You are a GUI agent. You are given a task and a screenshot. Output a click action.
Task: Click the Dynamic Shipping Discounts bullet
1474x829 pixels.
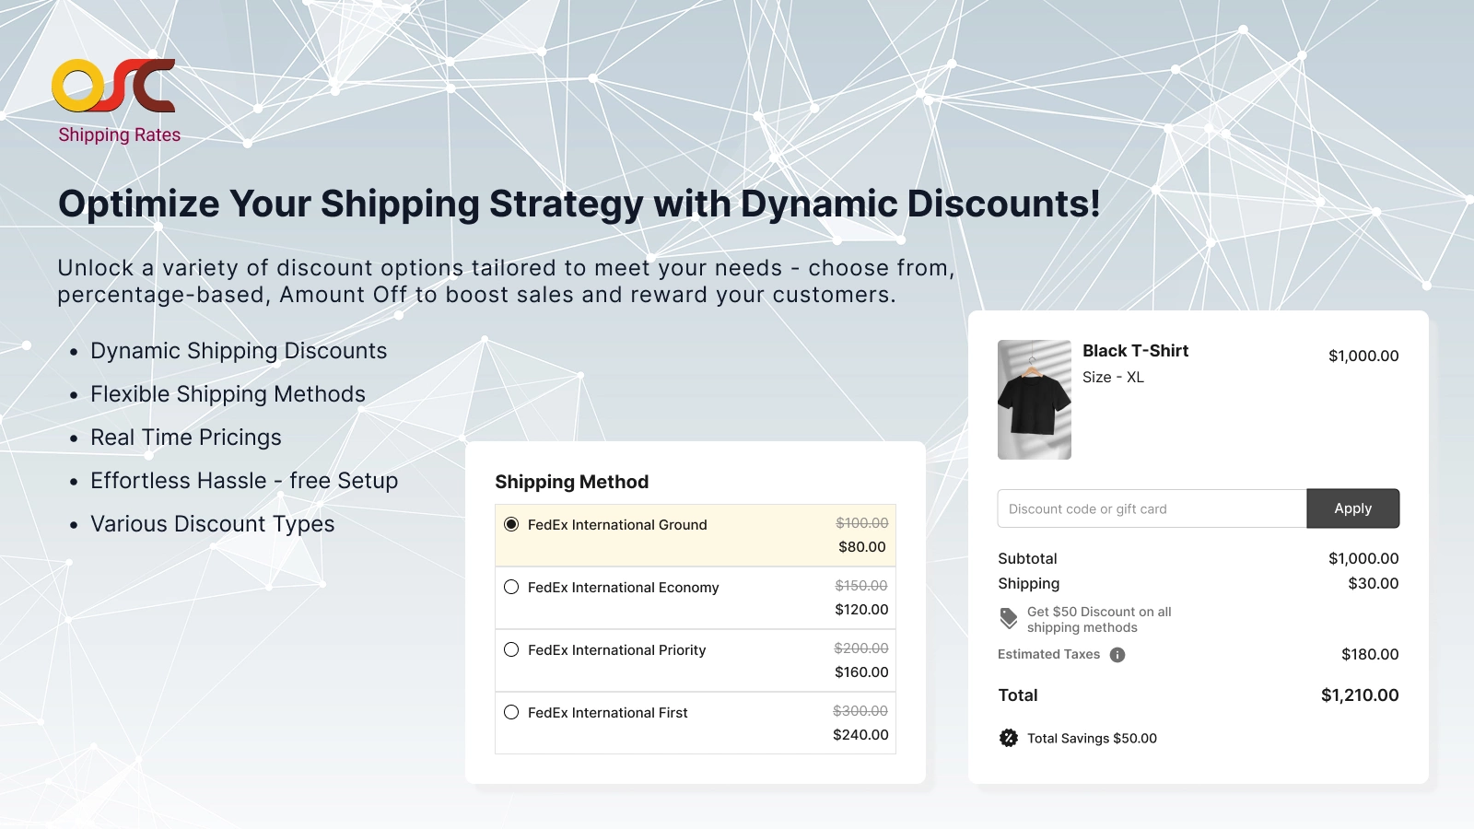point(239,351)
